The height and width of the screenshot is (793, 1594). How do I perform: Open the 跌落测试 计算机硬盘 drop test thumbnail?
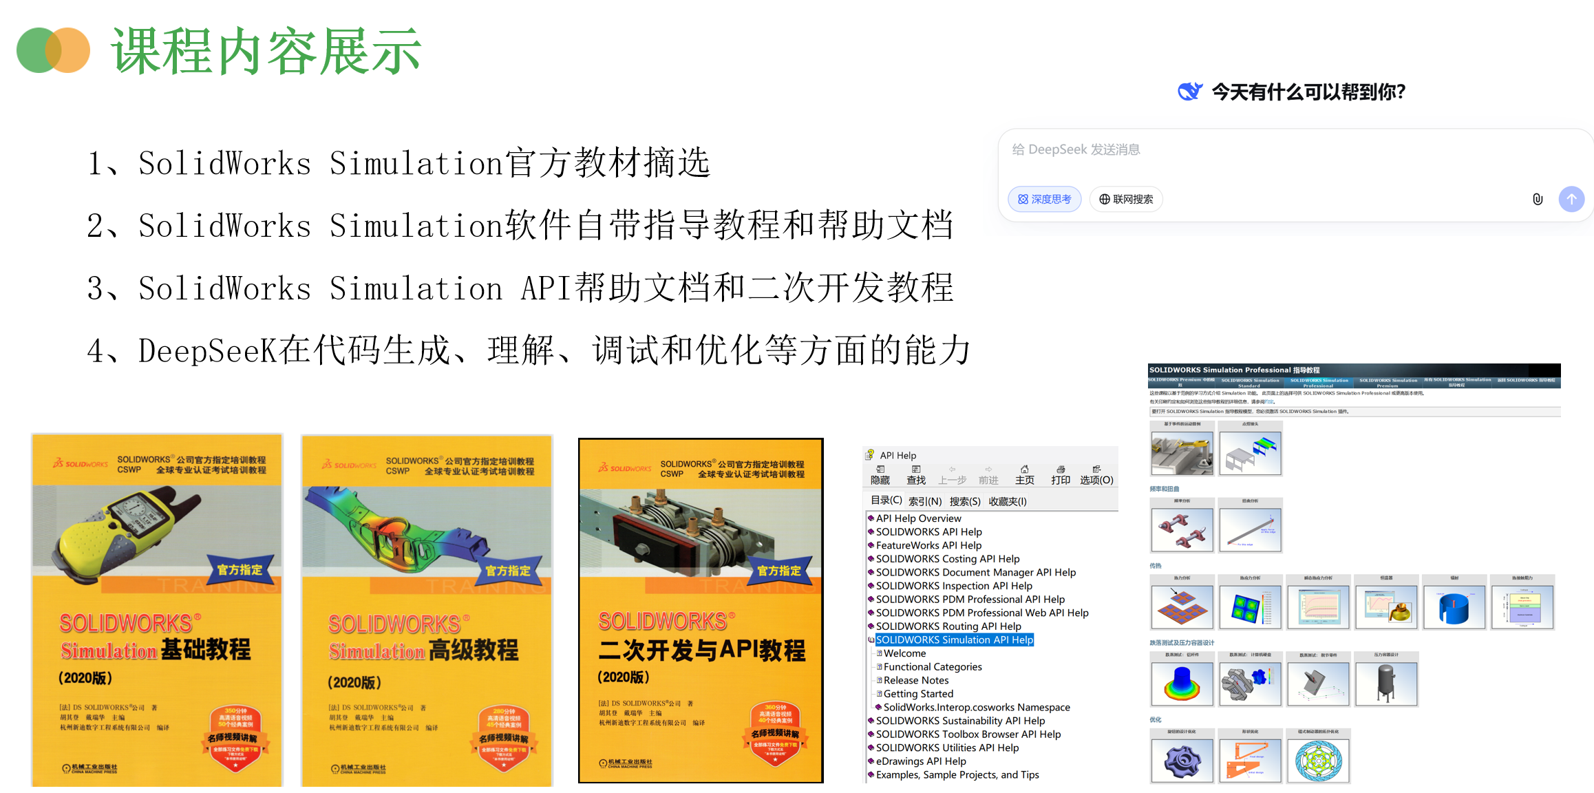tap(1250, 684)
